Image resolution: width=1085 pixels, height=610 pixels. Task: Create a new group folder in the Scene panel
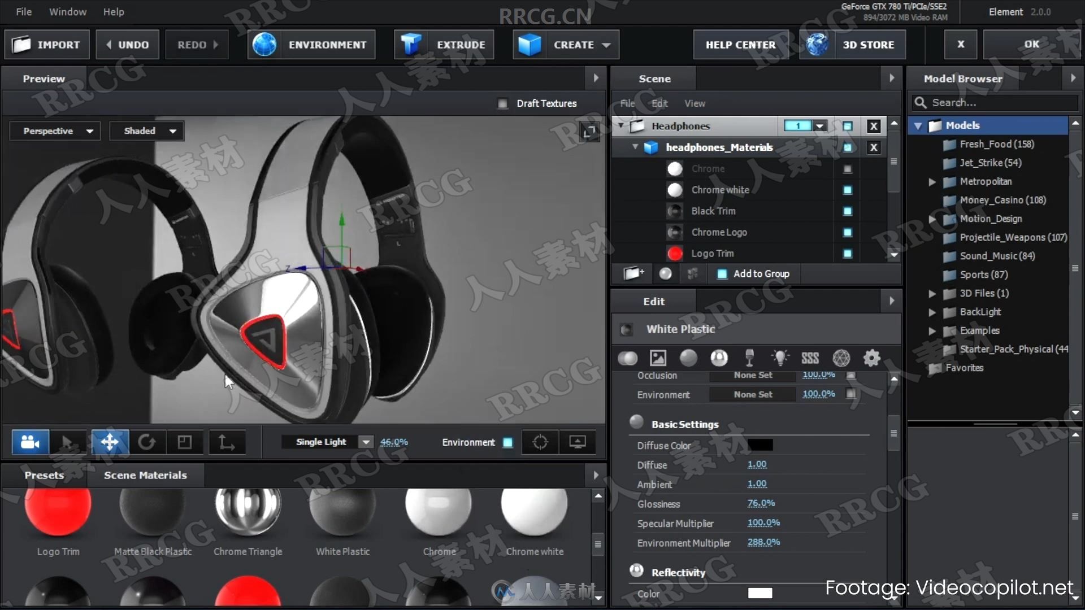click(x=634, y=273)
